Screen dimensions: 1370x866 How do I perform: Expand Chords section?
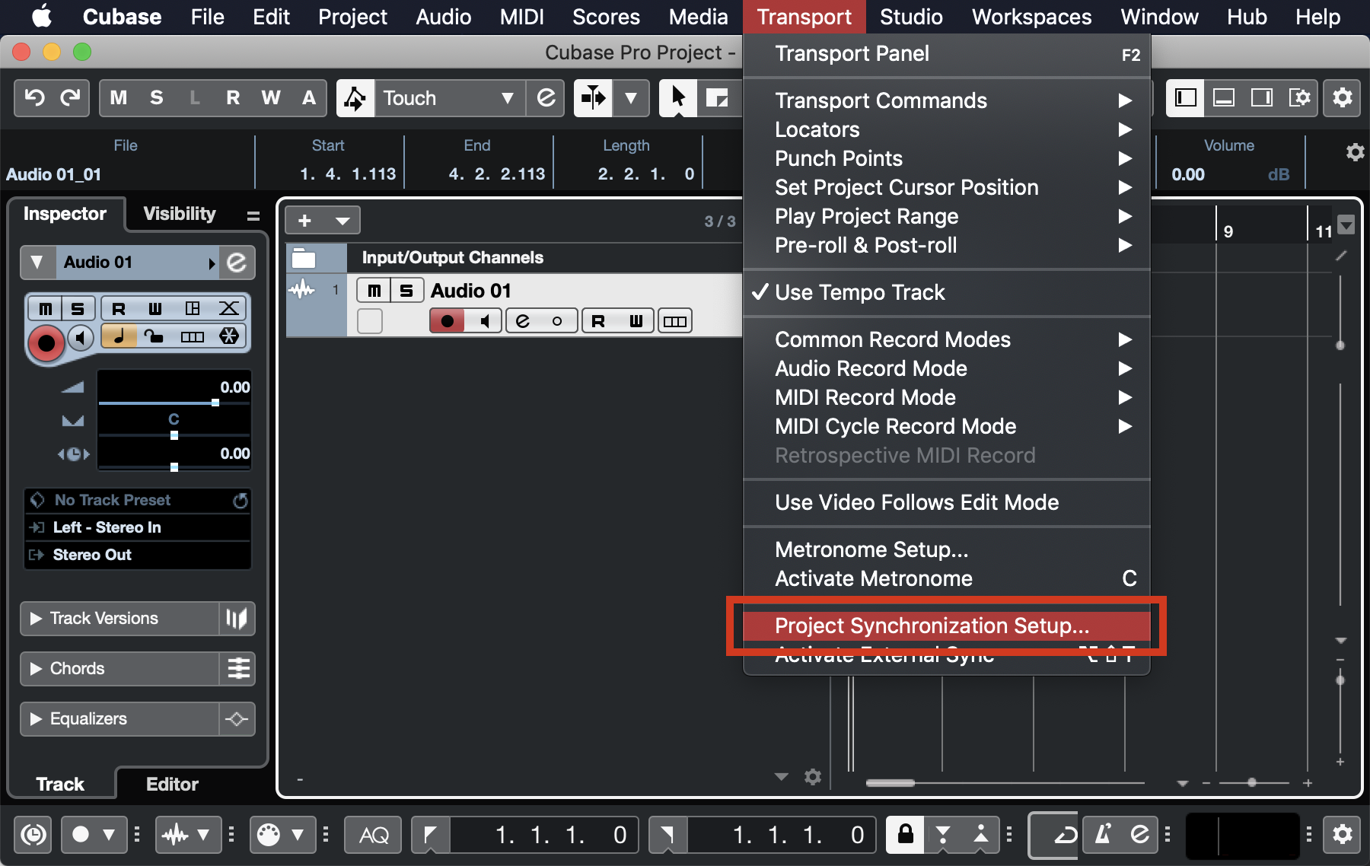(36, 669)
